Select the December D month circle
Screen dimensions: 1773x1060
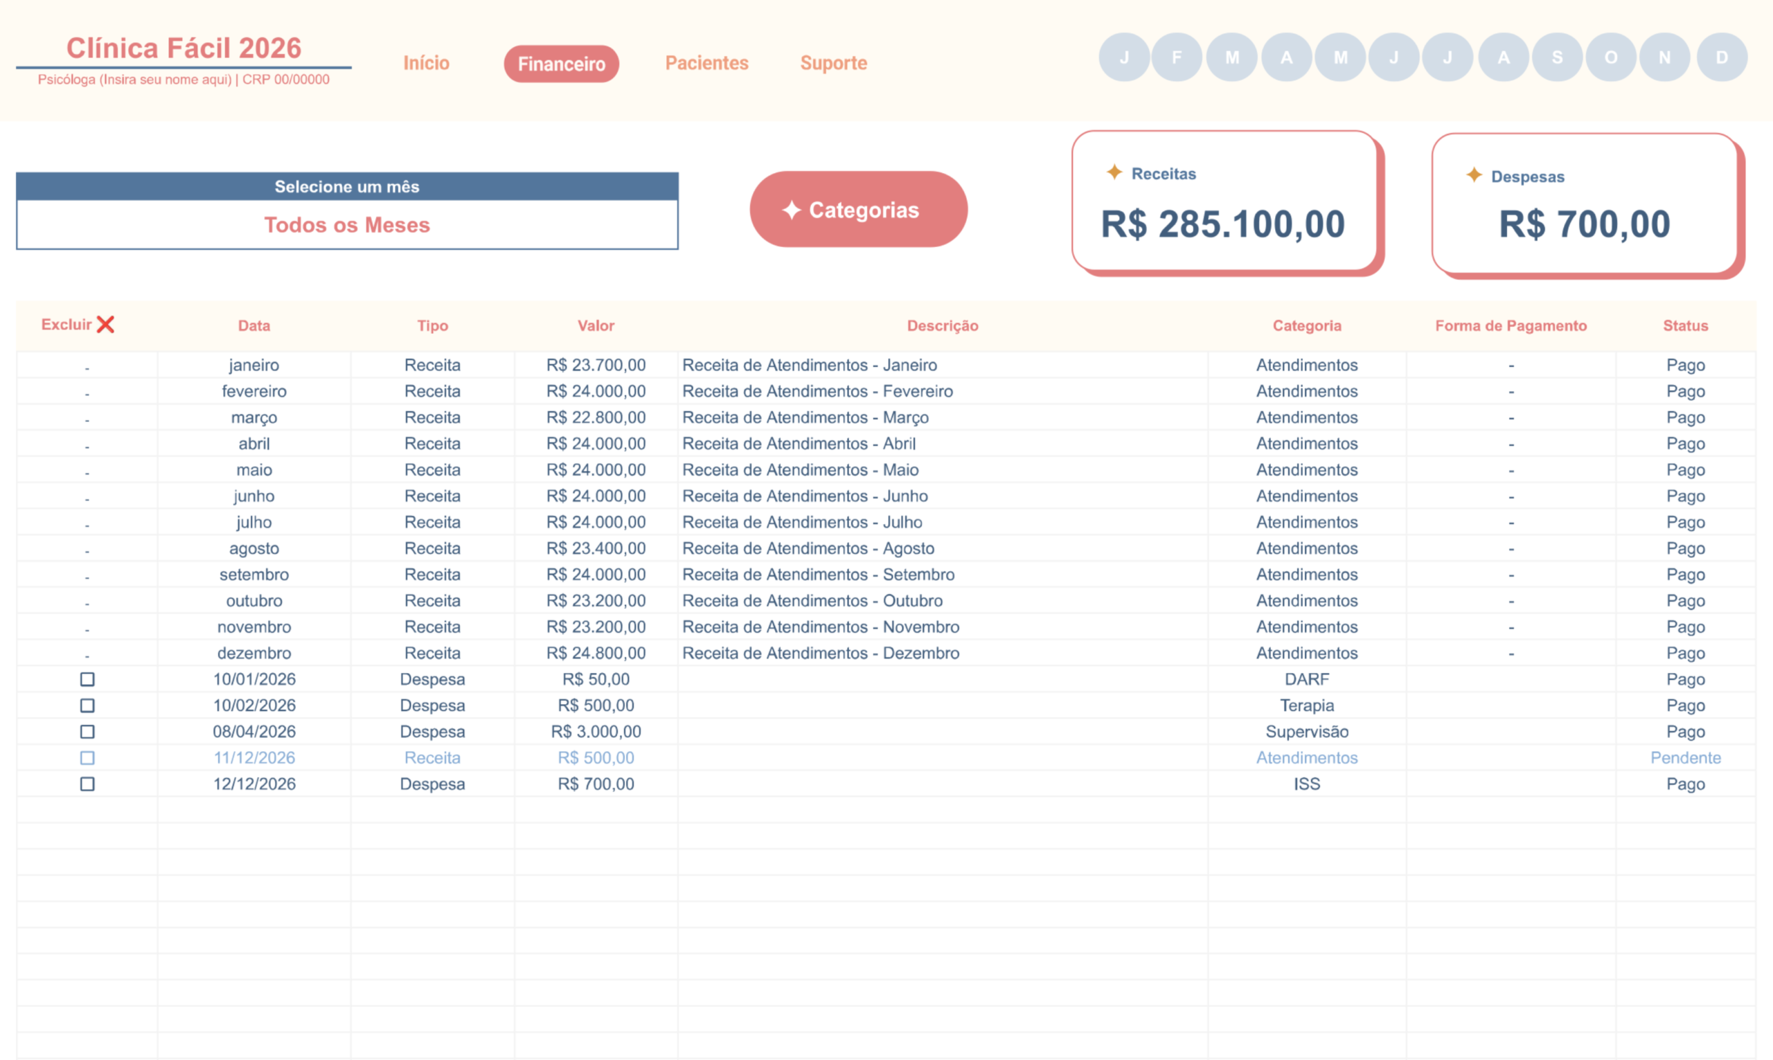(x=1721, y=57)
